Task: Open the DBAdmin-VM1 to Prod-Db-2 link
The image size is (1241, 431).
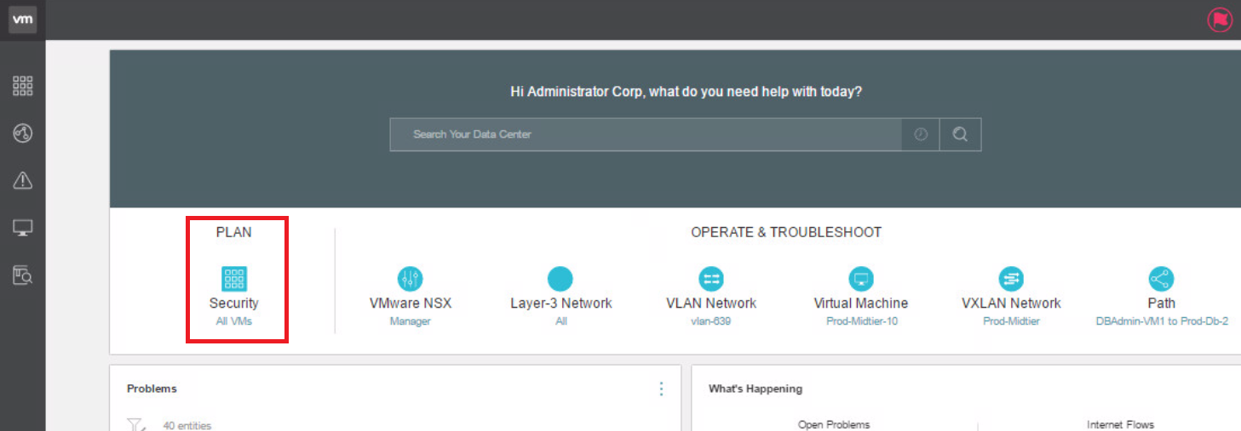Action: coord(1162,321)
